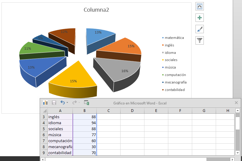Click the Save icon in Excel toolbar
The image size is (242, 161).
click(x=54, y=103)
